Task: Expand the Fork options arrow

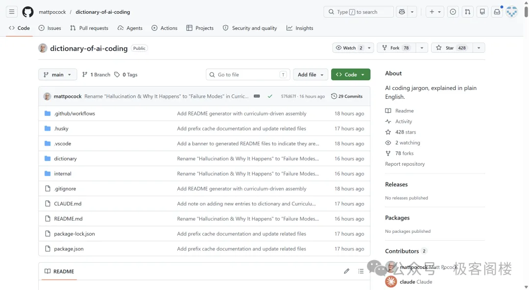Action: [422, 48]
